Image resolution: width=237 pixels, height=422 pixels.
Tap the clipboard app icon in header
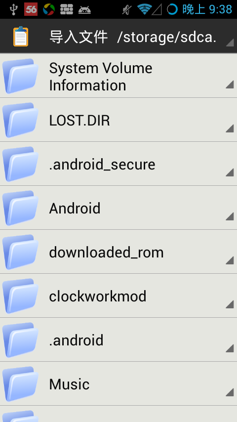click(21, 37)
